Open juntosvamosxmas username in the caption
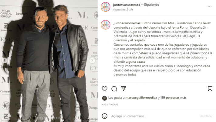This screenshot has height=122, width=216. (127, 23)
